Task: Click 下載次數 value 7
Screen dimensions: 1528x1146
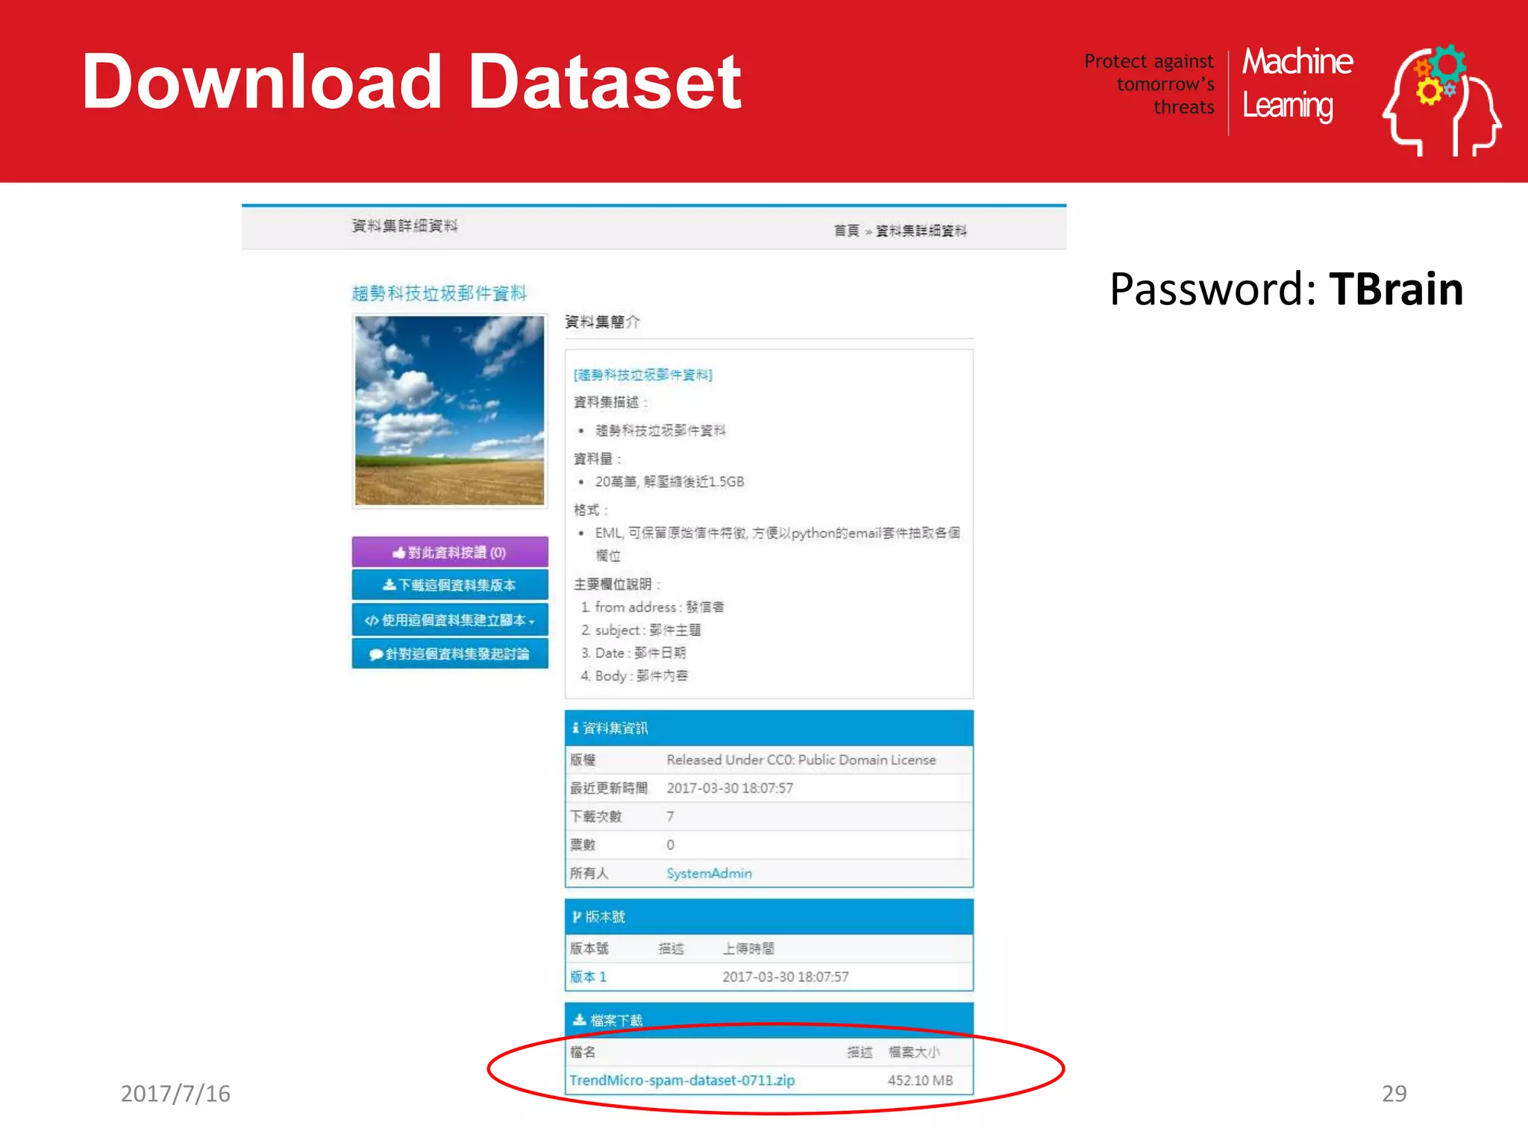Action: (670, 816)
